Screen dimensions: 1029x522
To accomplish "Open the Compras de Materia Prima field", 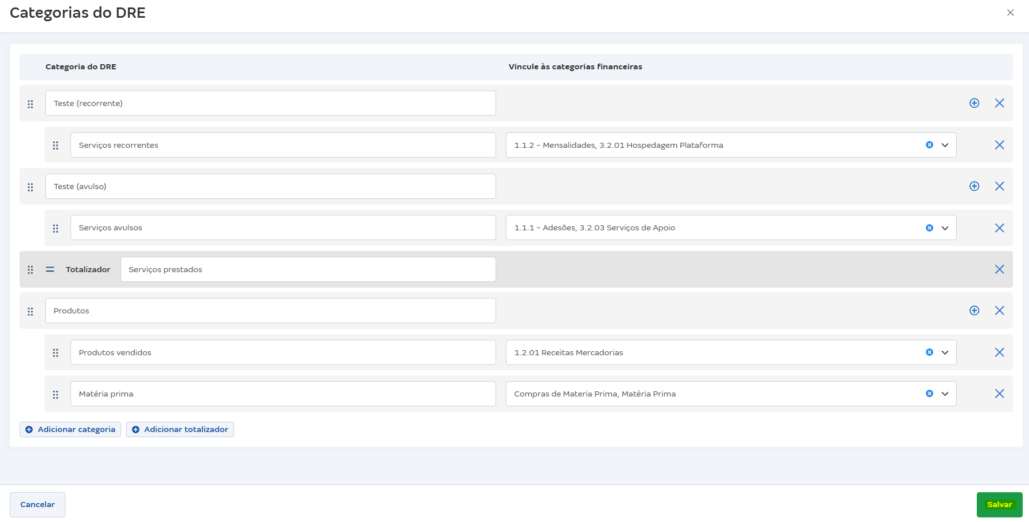I will pyautogui.click(x=731, y=394).
